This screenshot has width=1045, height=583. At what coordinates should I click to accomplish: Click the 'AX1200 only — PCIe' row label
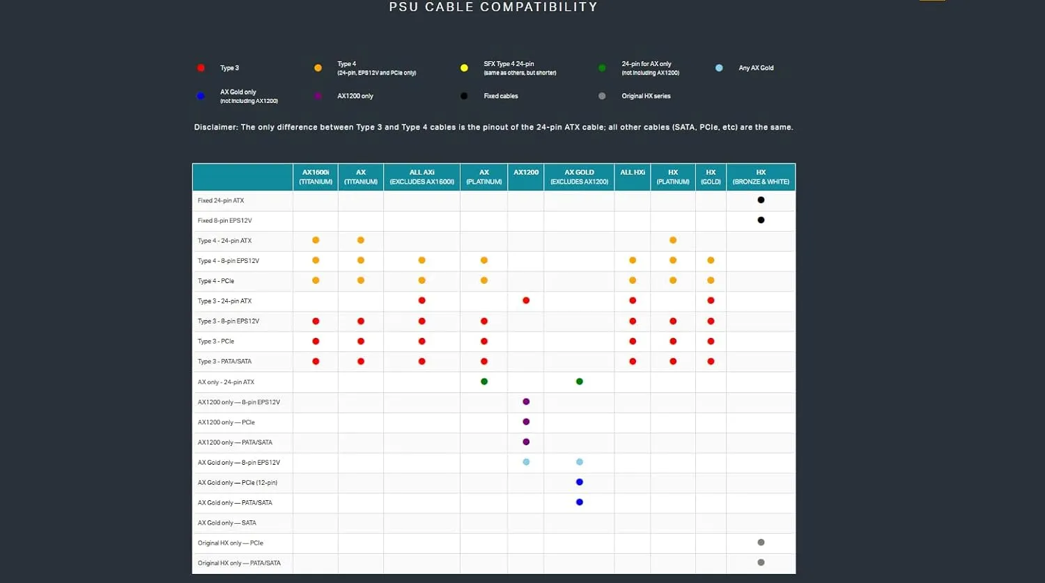(226, 422)
